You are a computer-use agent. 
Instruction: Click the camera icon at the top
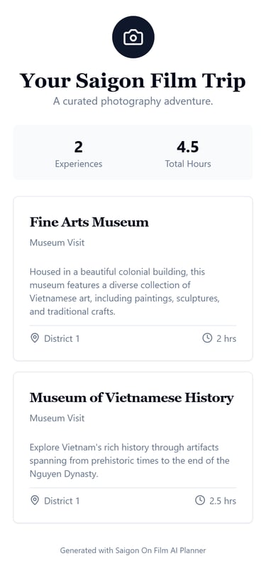pyautogui.click(x=133, y=37)
